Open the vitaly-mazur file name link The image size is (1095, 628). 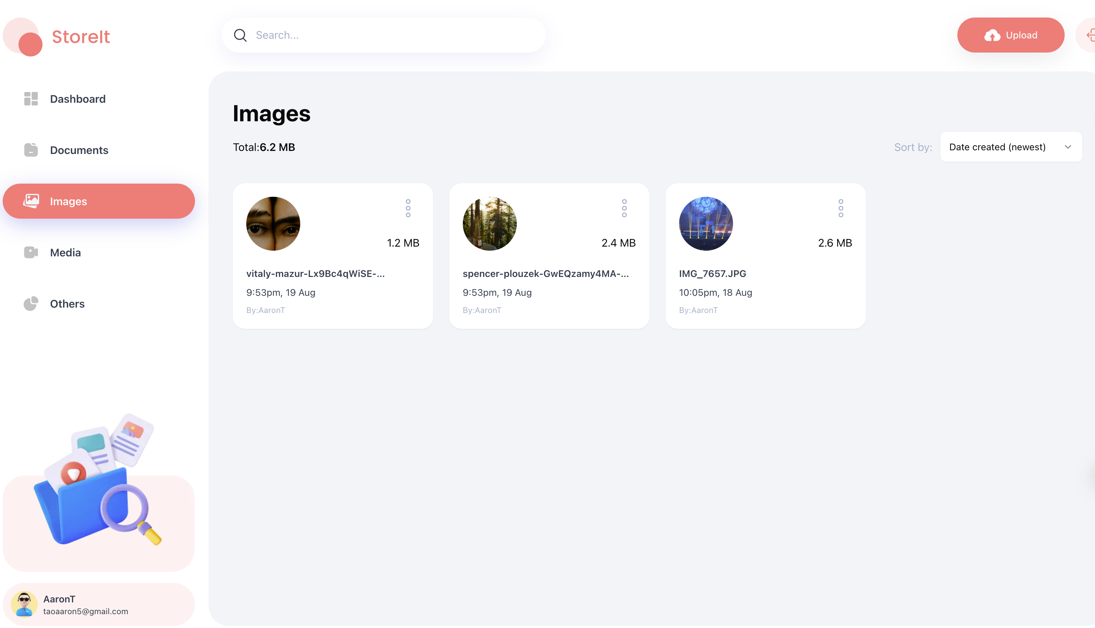pos(315,274)
